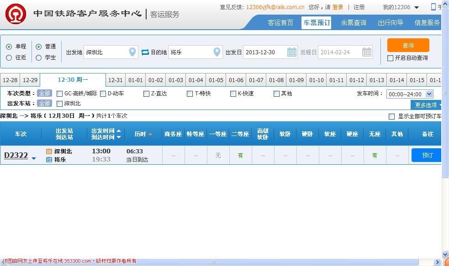Check 深圳北 departure station filter
The height and width of the screenshot is (266, 449).
(59, 104)
